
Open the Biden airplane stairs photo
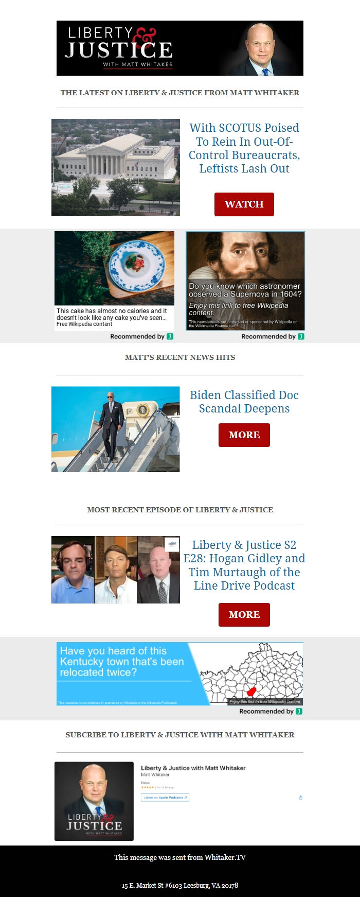[x=116, y=429]
